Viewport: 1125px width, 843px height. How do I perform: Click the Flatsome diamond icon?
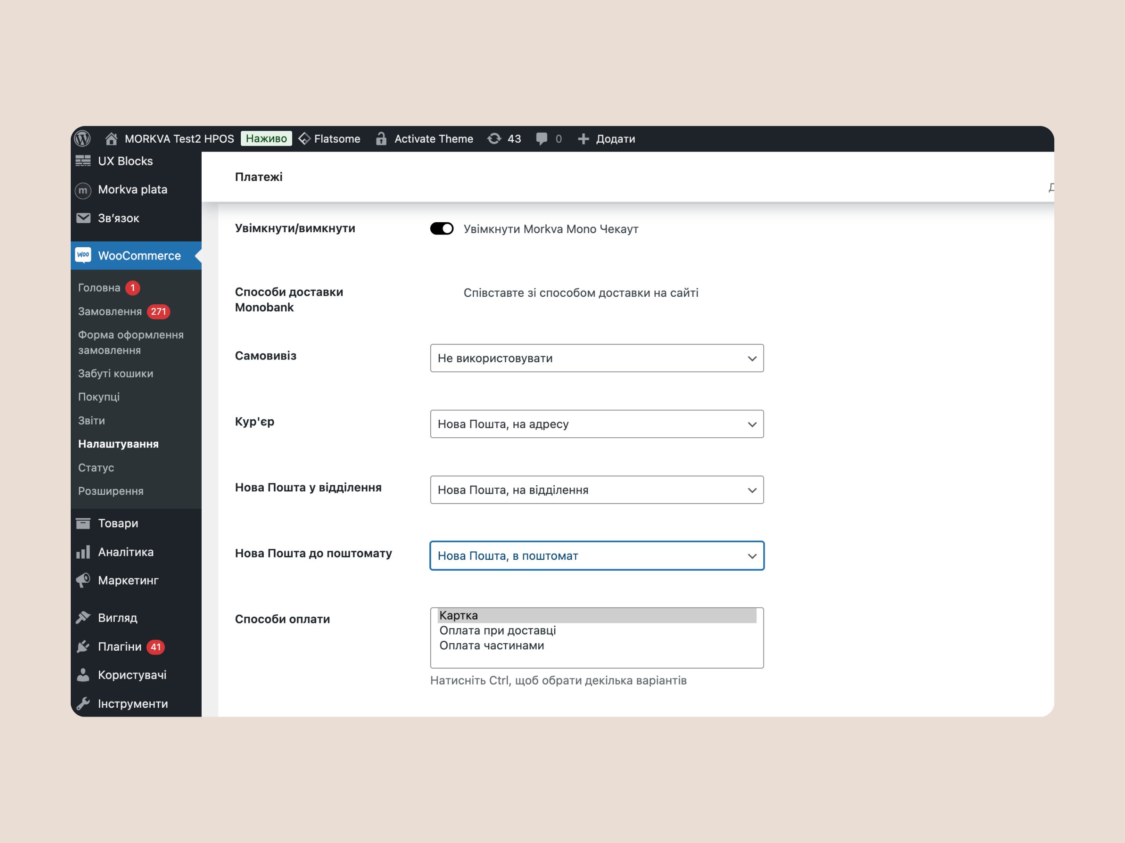tap(304, 139)
